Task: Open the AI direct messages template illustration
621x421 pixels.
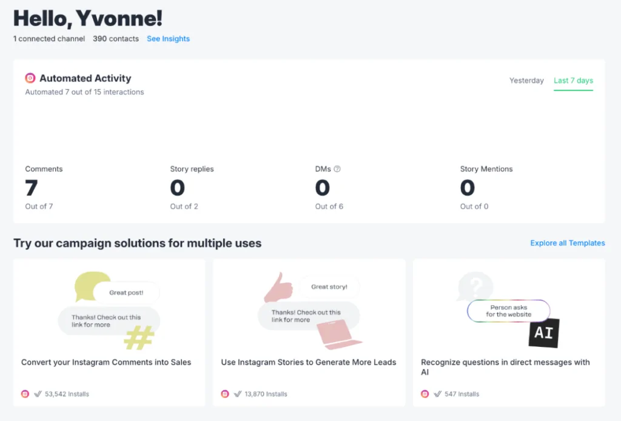Action: pyautogui.click(x=509, y=309)
